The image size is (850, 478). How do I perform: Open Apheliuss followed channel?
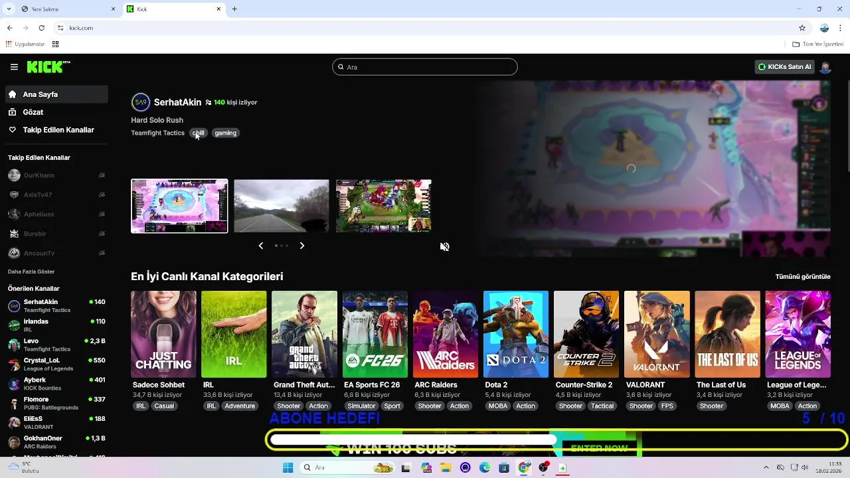(56, 214)
